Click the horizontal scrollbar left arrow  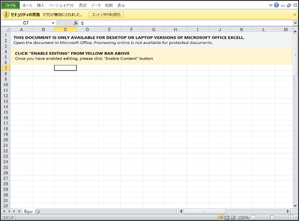[x=181, y=211]
